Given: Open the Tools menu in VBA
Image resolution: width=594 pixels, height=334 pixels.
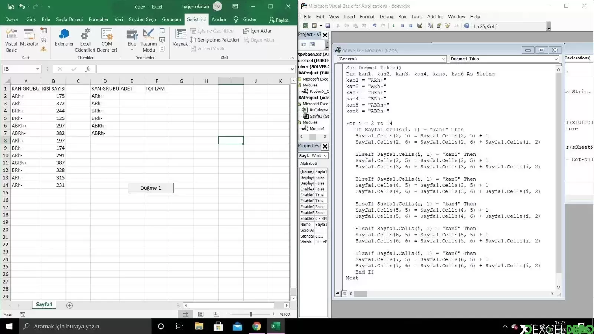Looking at the screenshot, I should click(x=417, y=17).
